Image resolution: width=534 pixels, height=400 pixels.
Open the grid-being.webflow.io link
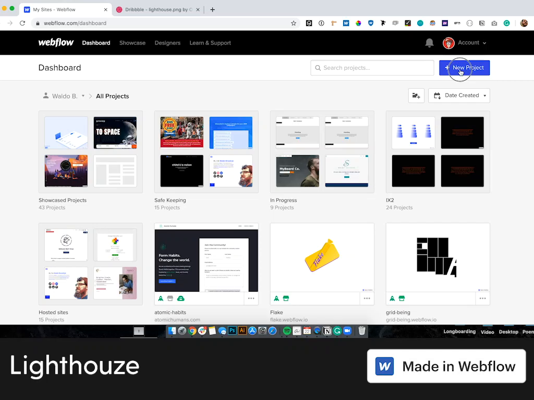coord(411,320)
